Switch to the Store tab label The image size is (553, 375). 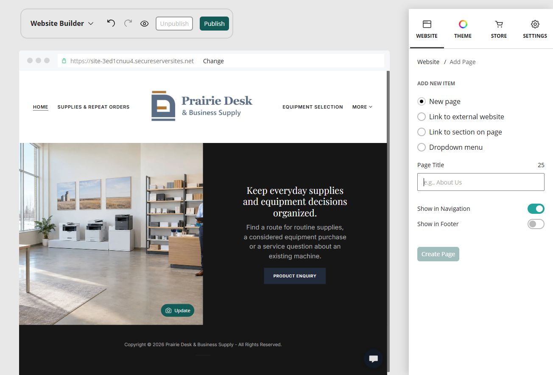click(499, 36)
